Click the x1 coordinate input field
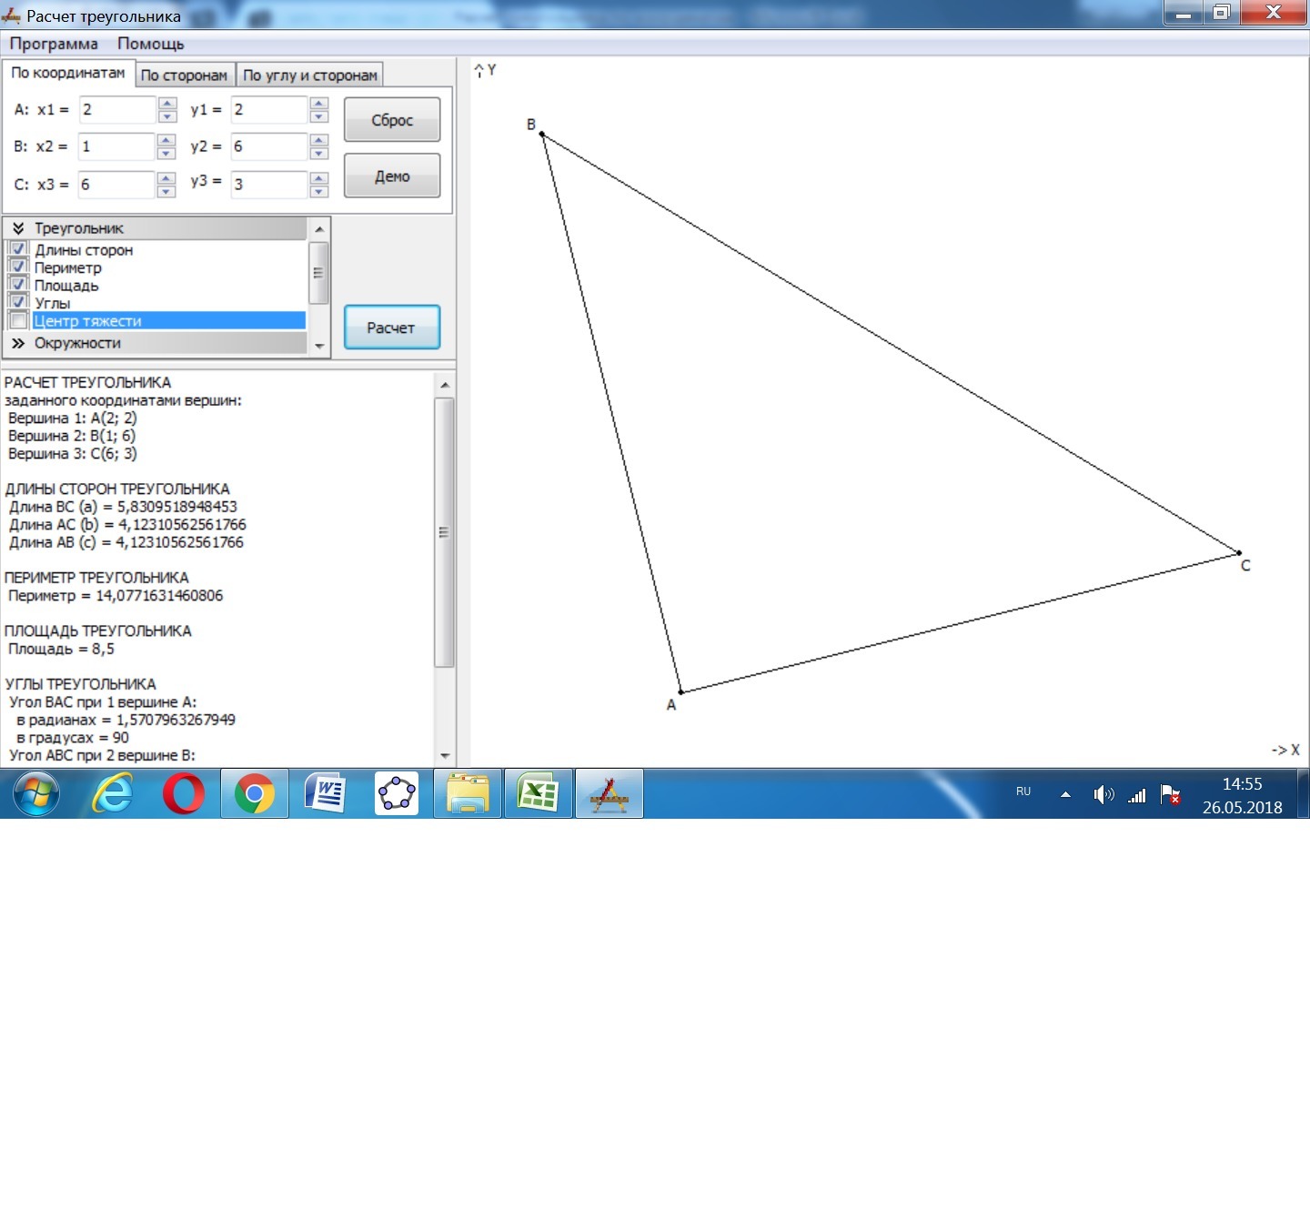Image resolution: width=1310 pixels, height=1230 pixels. click(116, 110)
